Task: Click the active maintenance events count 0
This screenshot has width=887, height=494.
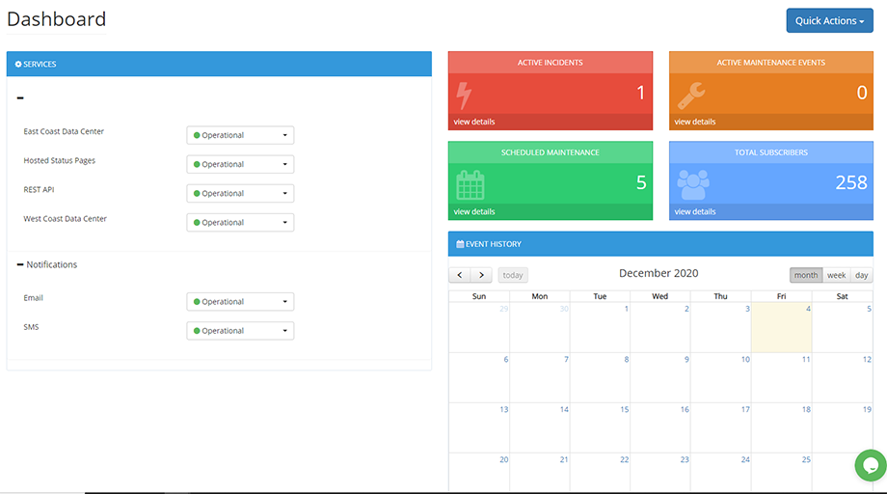Action: coord(862,93)
